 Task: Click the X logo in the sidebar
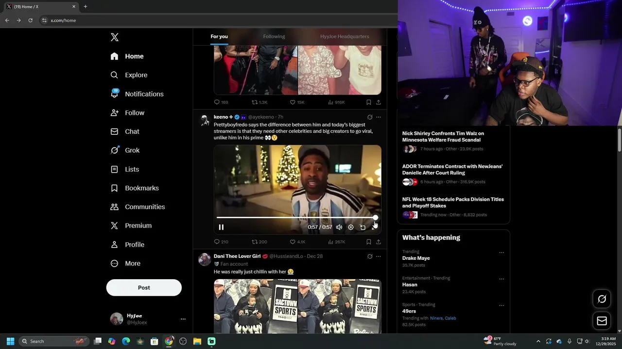(115, 37)
